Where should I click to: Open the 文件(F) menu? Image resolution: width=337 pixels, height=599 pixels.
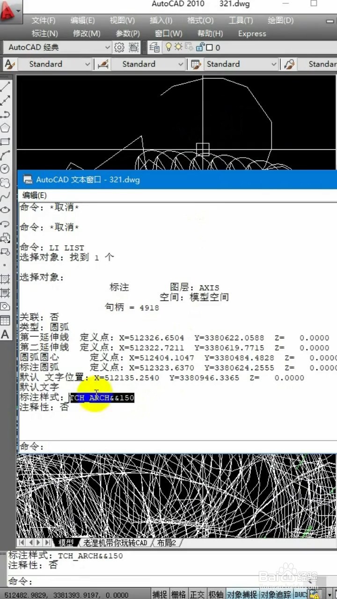pyautogui.click(x=44, y=21)
